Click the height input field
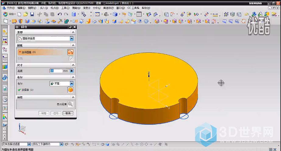 pyautogui.click(x=56, y=71)
